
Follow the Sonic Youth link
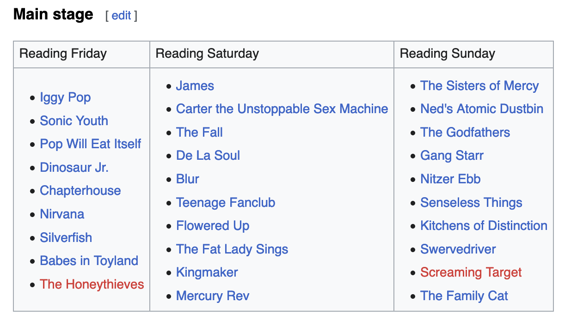(x=74, y=121)
